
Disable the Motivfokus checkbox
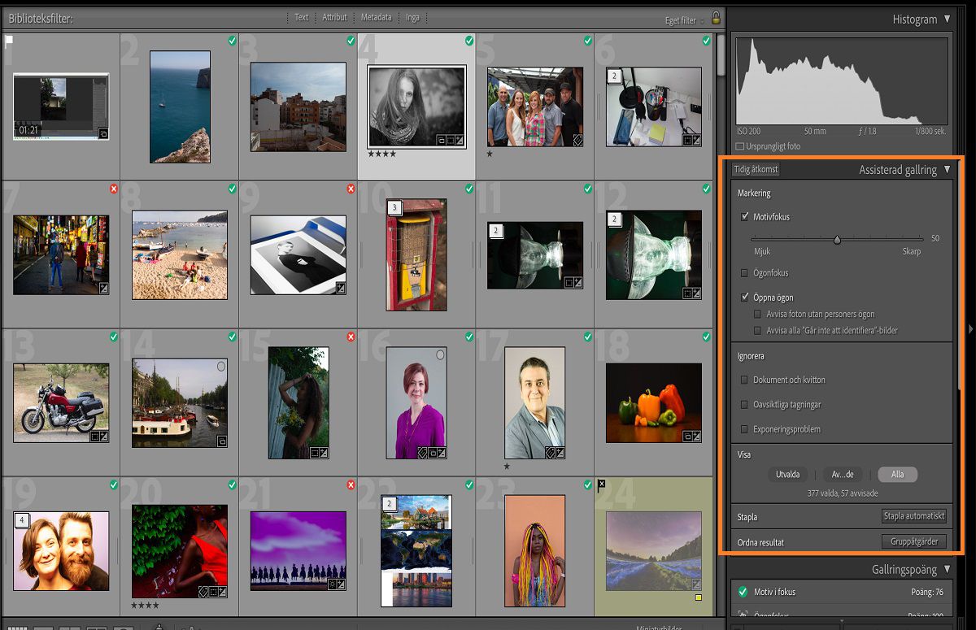coord(745,217)
